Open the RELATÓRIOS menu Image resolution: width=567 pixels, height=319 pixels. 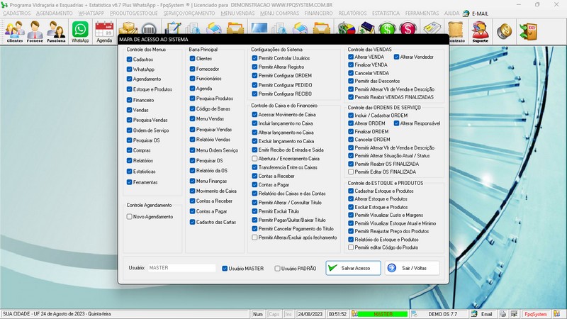coord(352,13)
